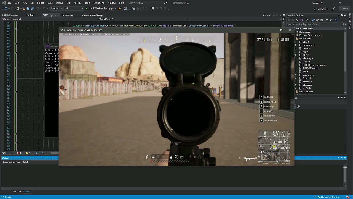The image size is (353, 199).
Task: Open Show output from Build dropdown
Action: point(40,162)
